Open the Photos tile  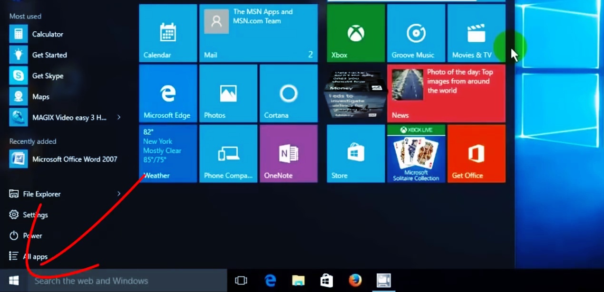228,94
